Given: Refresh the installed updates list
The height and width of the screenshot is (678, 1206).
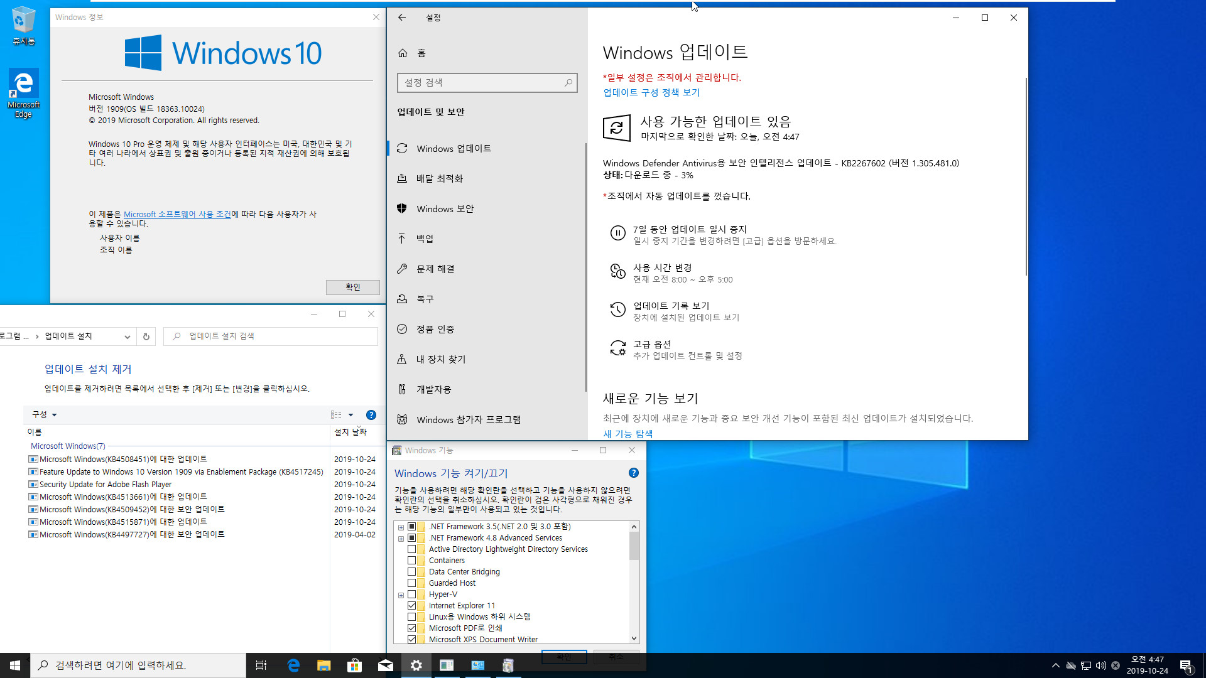Looking at the screenshot, I should pos(146,336).
